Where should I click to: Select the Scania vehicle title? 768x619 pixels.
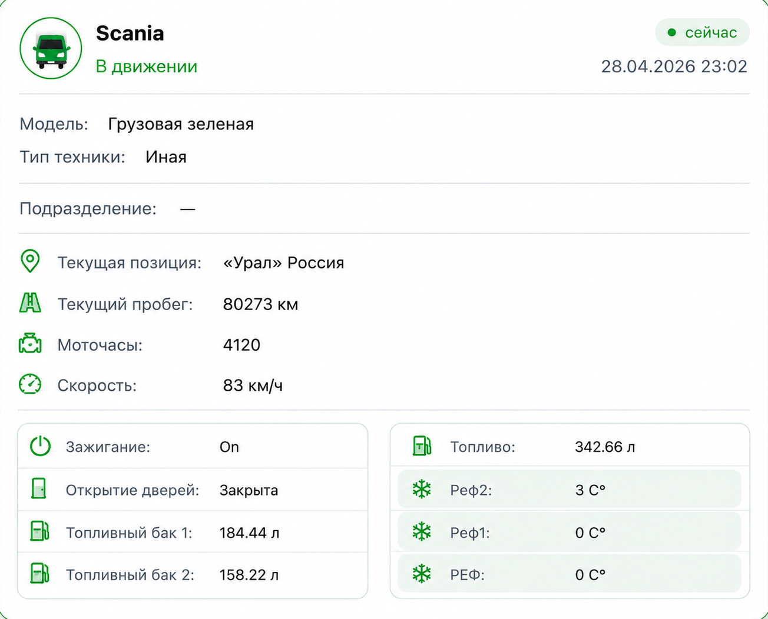pos(130,34)
